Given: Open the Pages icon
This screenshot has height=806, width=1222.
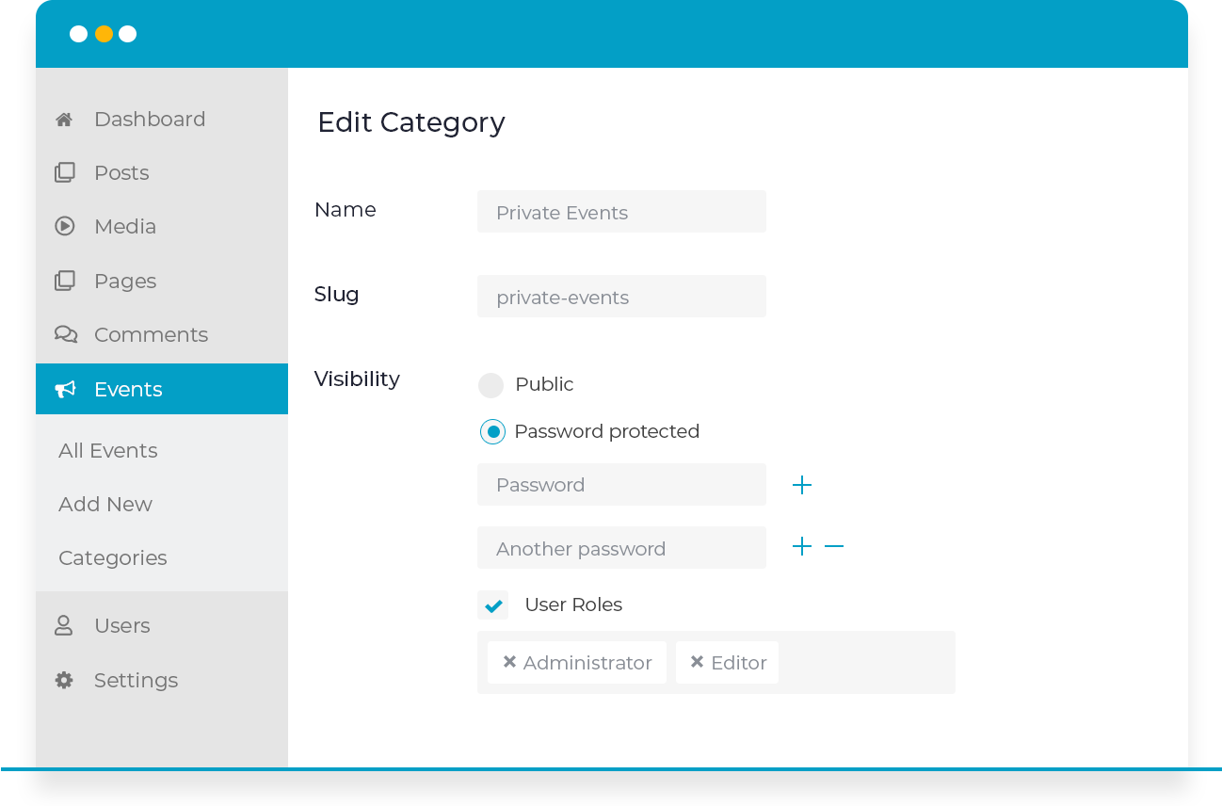Looking at the screenshot, I should point(63,280).
